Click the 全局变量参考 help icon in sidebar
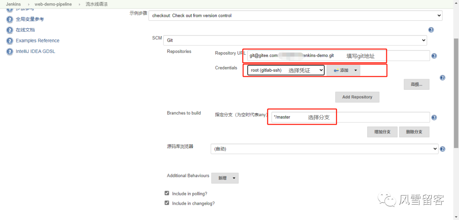The height and width of the screenshot is (220, 459). point(10,19)
